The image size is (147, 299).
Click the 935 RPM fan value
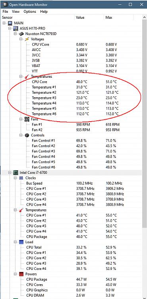[83, 130]
